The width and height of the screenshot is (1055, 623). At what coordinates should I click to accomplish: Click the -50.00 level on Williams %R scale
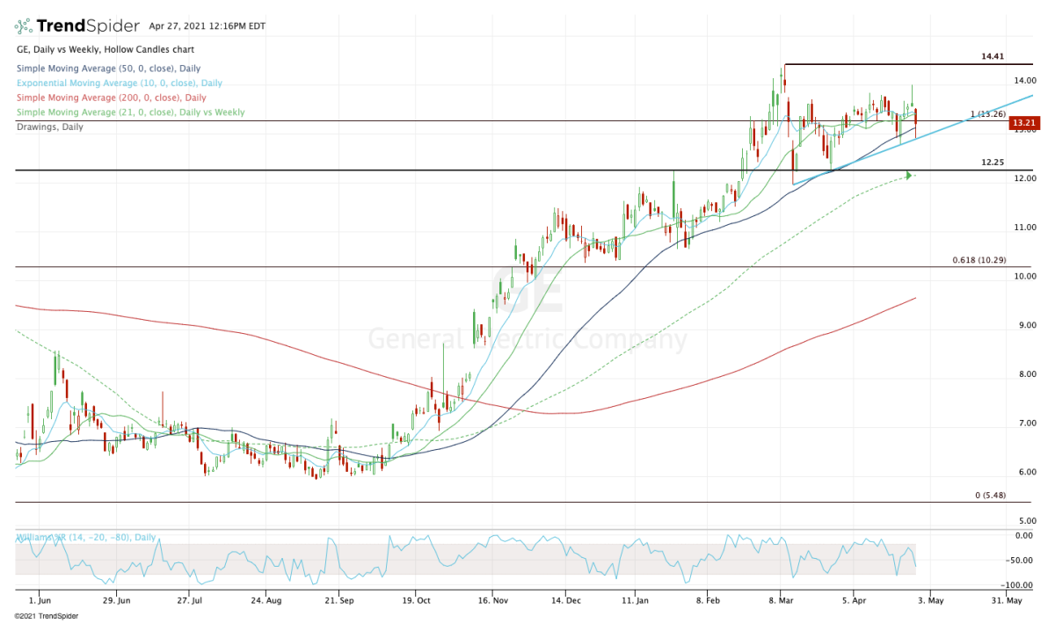click(1022, 560)
